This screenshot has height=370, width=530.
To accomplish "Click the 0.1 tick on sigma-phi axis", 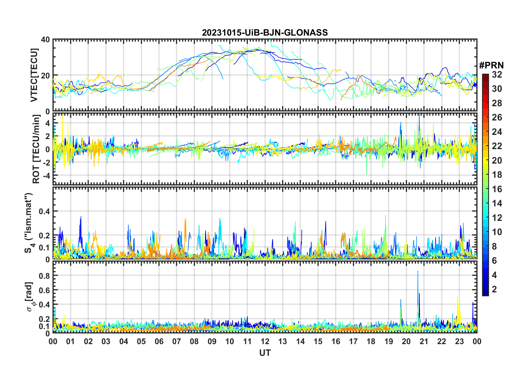I will (45, 326).
